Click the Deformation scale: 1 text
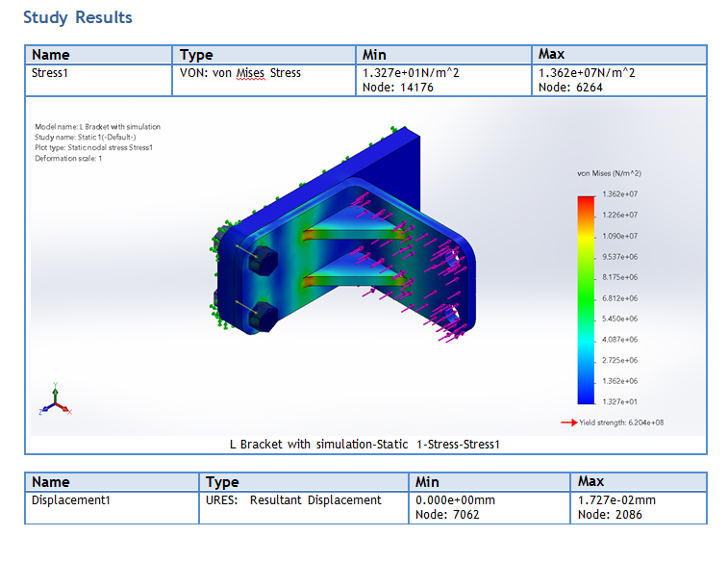The height and width of the screenshot is (562, 728). pos(68,159)
